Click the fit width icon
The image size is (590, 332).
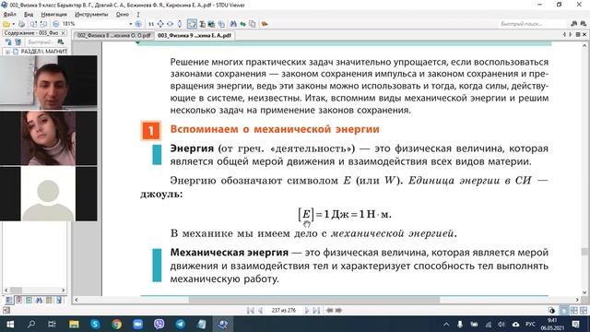click(x=170, y=24)
